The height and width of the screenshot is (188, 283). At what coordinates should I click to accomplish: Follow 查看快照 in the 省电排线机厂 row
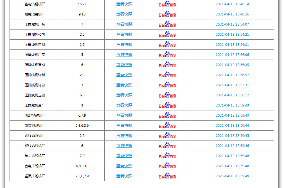coord(124,166)
